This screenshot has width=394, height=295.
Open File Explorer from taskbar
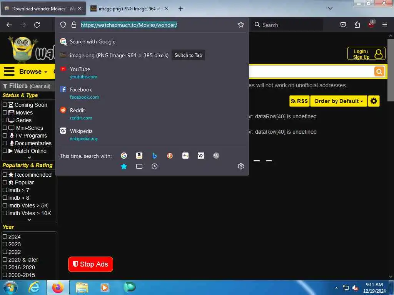point(82,288)
